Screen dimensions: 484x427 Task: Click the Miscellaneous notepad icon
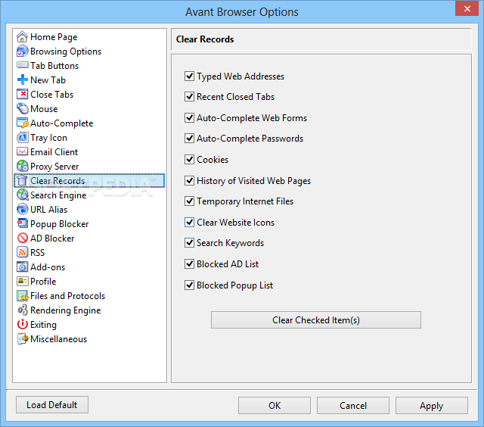point(22,338)
